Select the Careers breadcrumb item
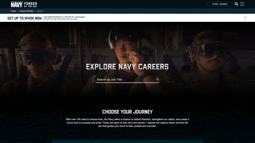255x143 pixels. [x=40, y=11]
